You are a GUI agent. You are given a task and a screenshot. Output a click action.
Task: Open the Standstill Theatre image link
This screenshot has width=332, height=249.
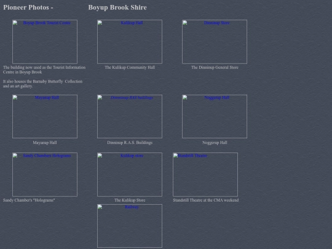tap(205, 175)
